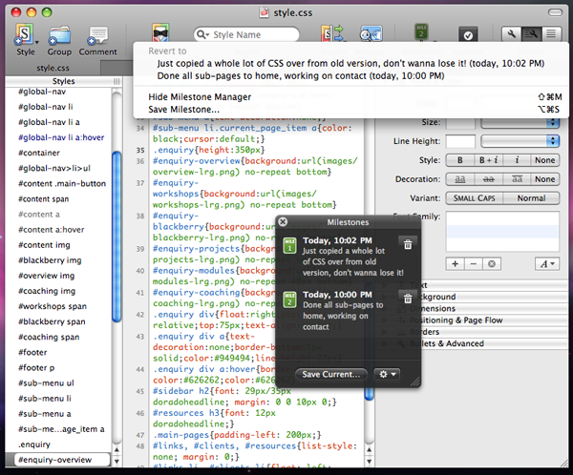Click Styles list scroll down arrow
Viewport: 573px width, 475px height.
(x=117, y=461)
